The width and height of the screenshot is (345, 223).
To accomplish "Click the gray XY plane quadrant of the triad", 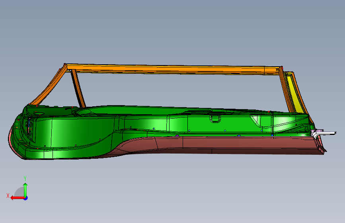I will click(x=20, y=192).
